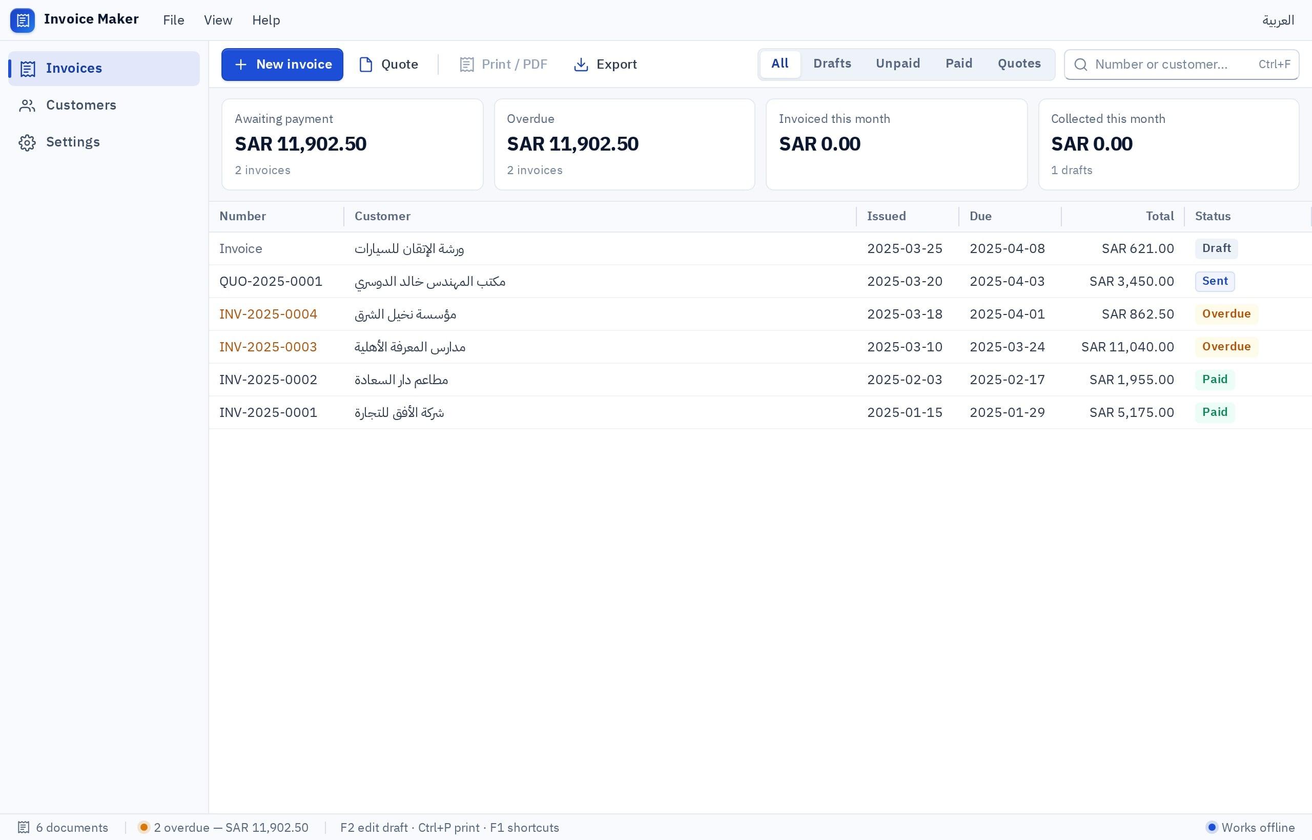
Task: Filter the list by Quotes
Action: click(x=1019, y=64)
